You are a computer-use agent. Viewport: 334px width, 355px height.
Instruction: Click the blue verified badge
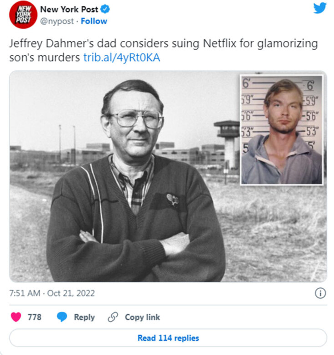click(x=105, y=9)
